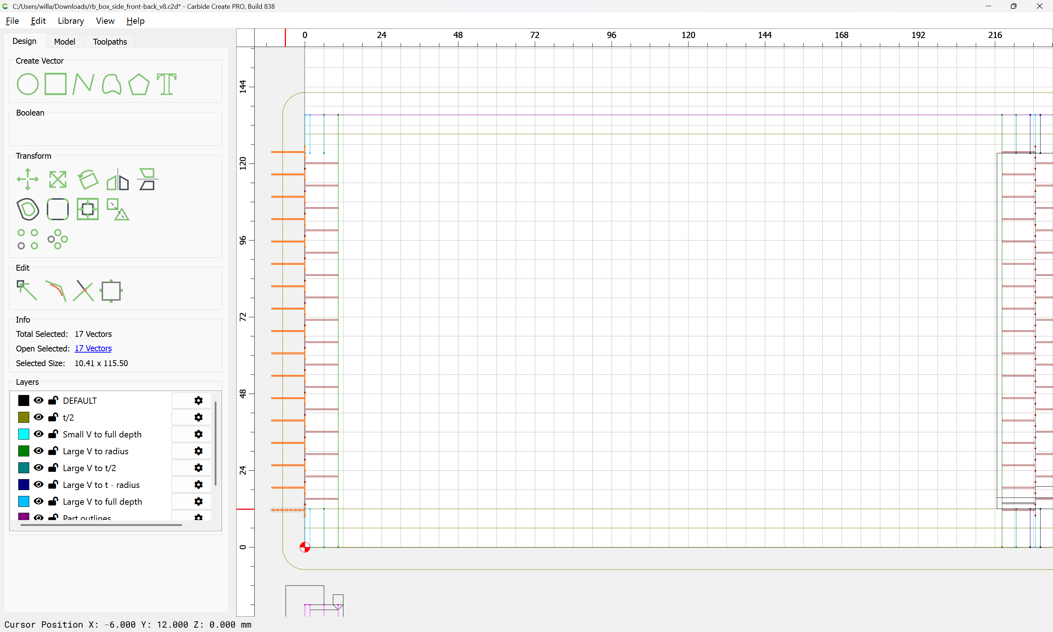Select the Circle vector tool
The width and height of the screenshot is (1053, 632).
point(28,84)
